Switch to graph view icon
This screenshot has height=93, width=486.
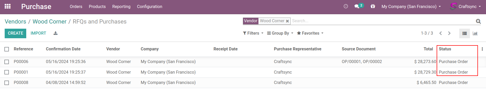click(475, 33)
